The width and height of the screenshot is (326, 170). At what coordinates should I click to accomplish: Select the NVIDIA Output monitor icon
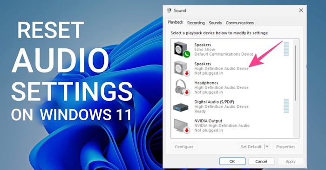click(182, 126)
